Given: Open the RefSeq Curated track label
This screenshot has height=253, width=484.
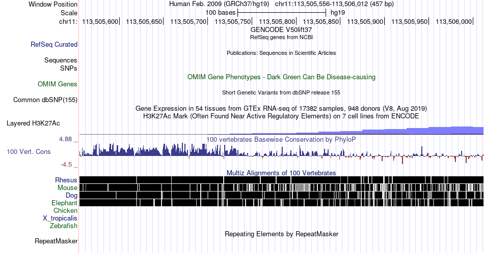Looking at the screenshot, I should coord(54,44).
